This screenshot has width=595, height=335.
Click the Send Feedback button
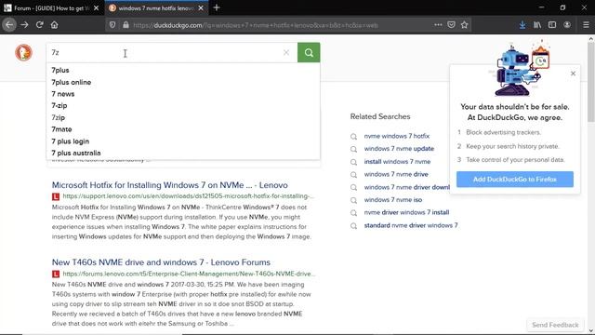click(x=555, y=325)
